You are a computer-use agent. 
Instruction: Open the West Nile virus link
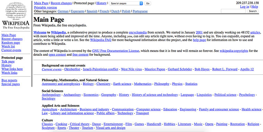[131, 69]
